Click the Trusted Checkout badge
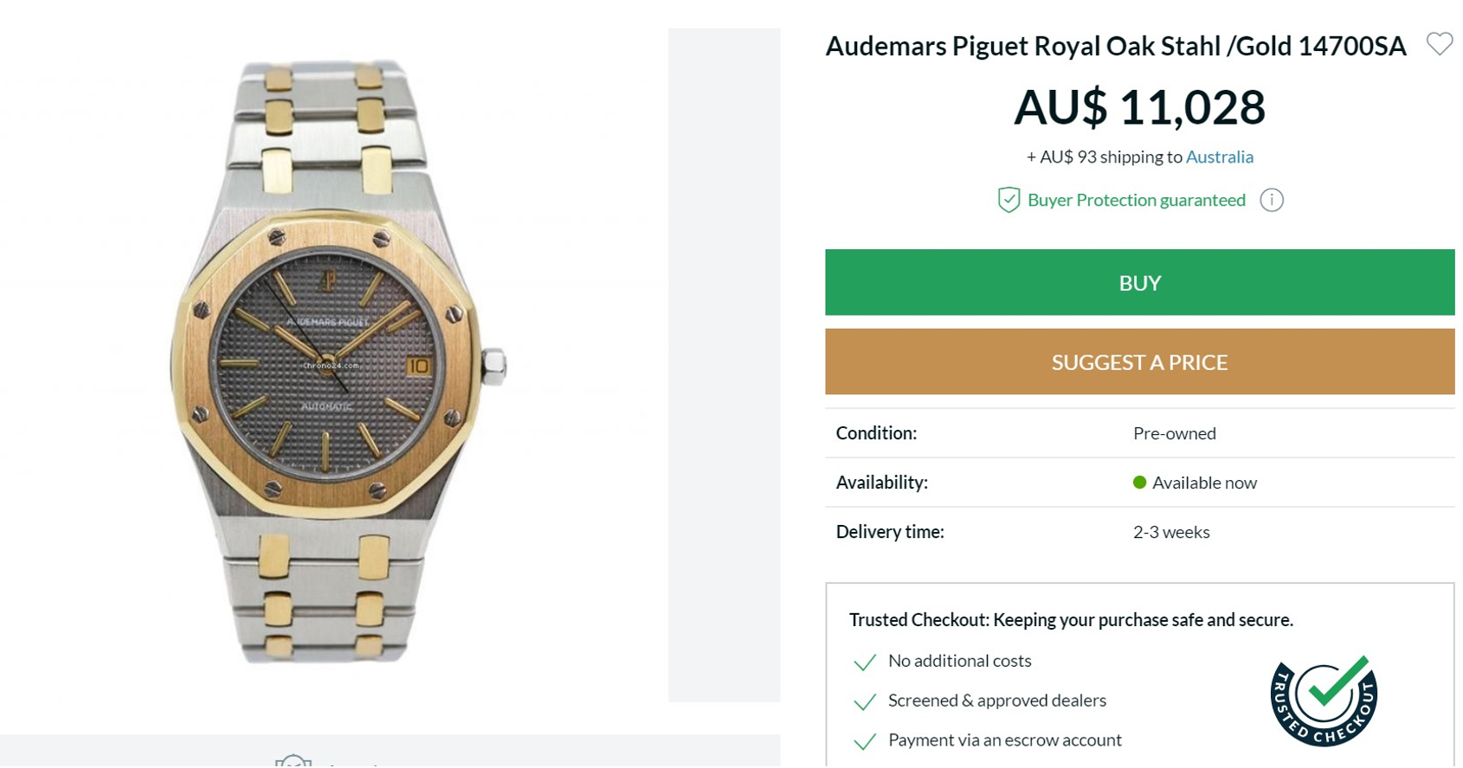The image size is (1463, 768). coord(1324,700)
